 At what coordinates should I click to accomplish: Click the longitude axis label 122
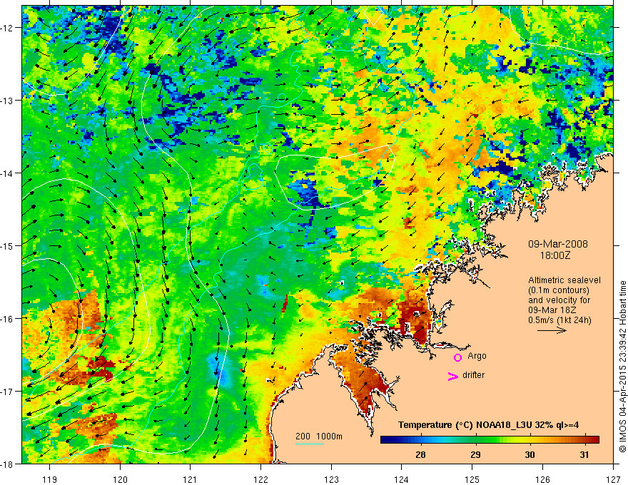(x=260, y=479)
